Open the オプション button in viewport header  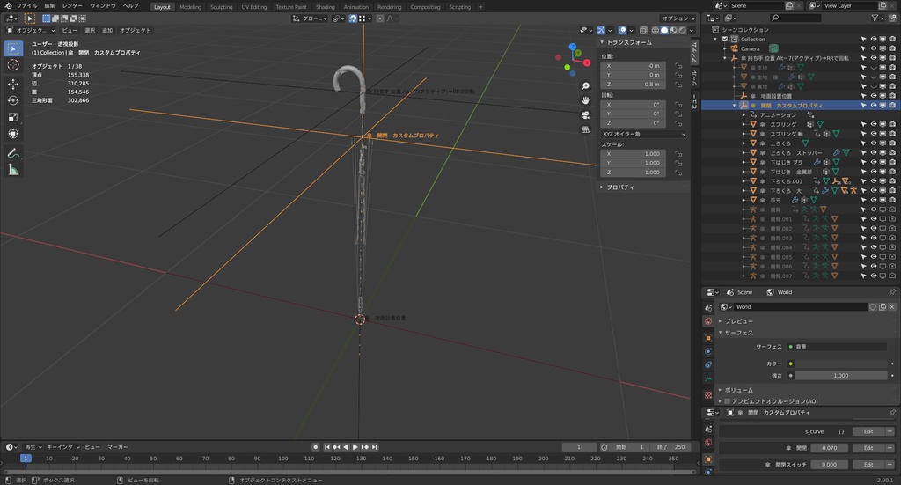point(678,18)
